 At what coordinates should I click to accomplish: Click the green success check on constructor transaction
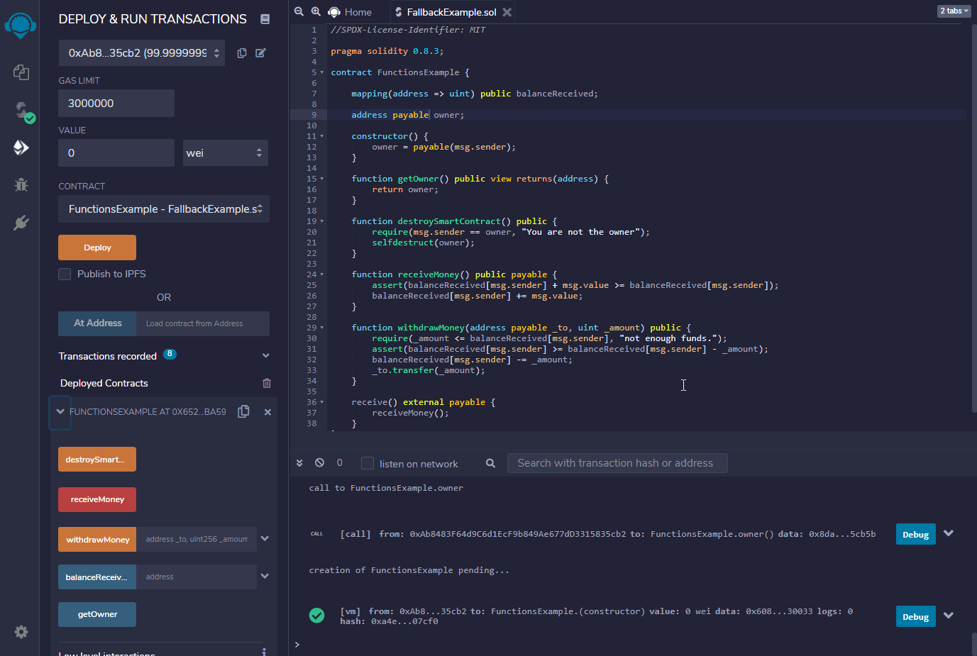(317, 616)
